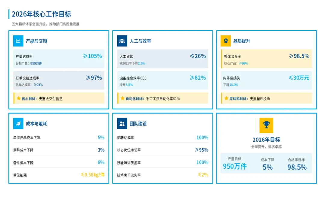Click the yellow trophy icon above 2026年目标
The width and height of the screenshot is (325, 203).
pyautogui.click(x=266, y=125)
